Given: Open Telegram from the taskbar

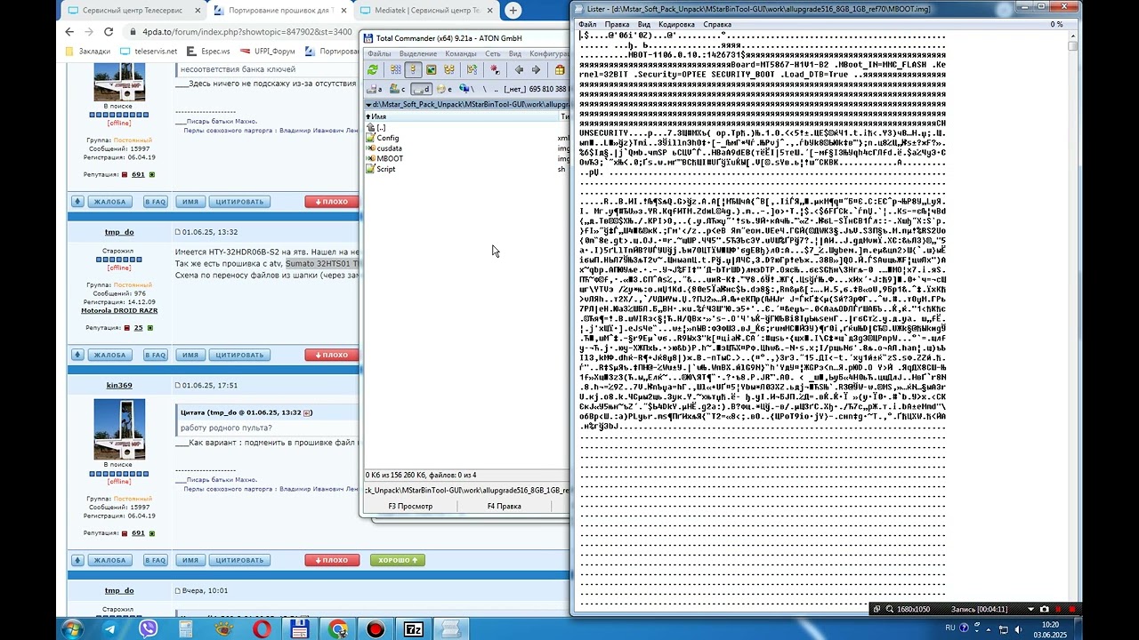Looking at the screenshot, I should [x=110, y=629].
